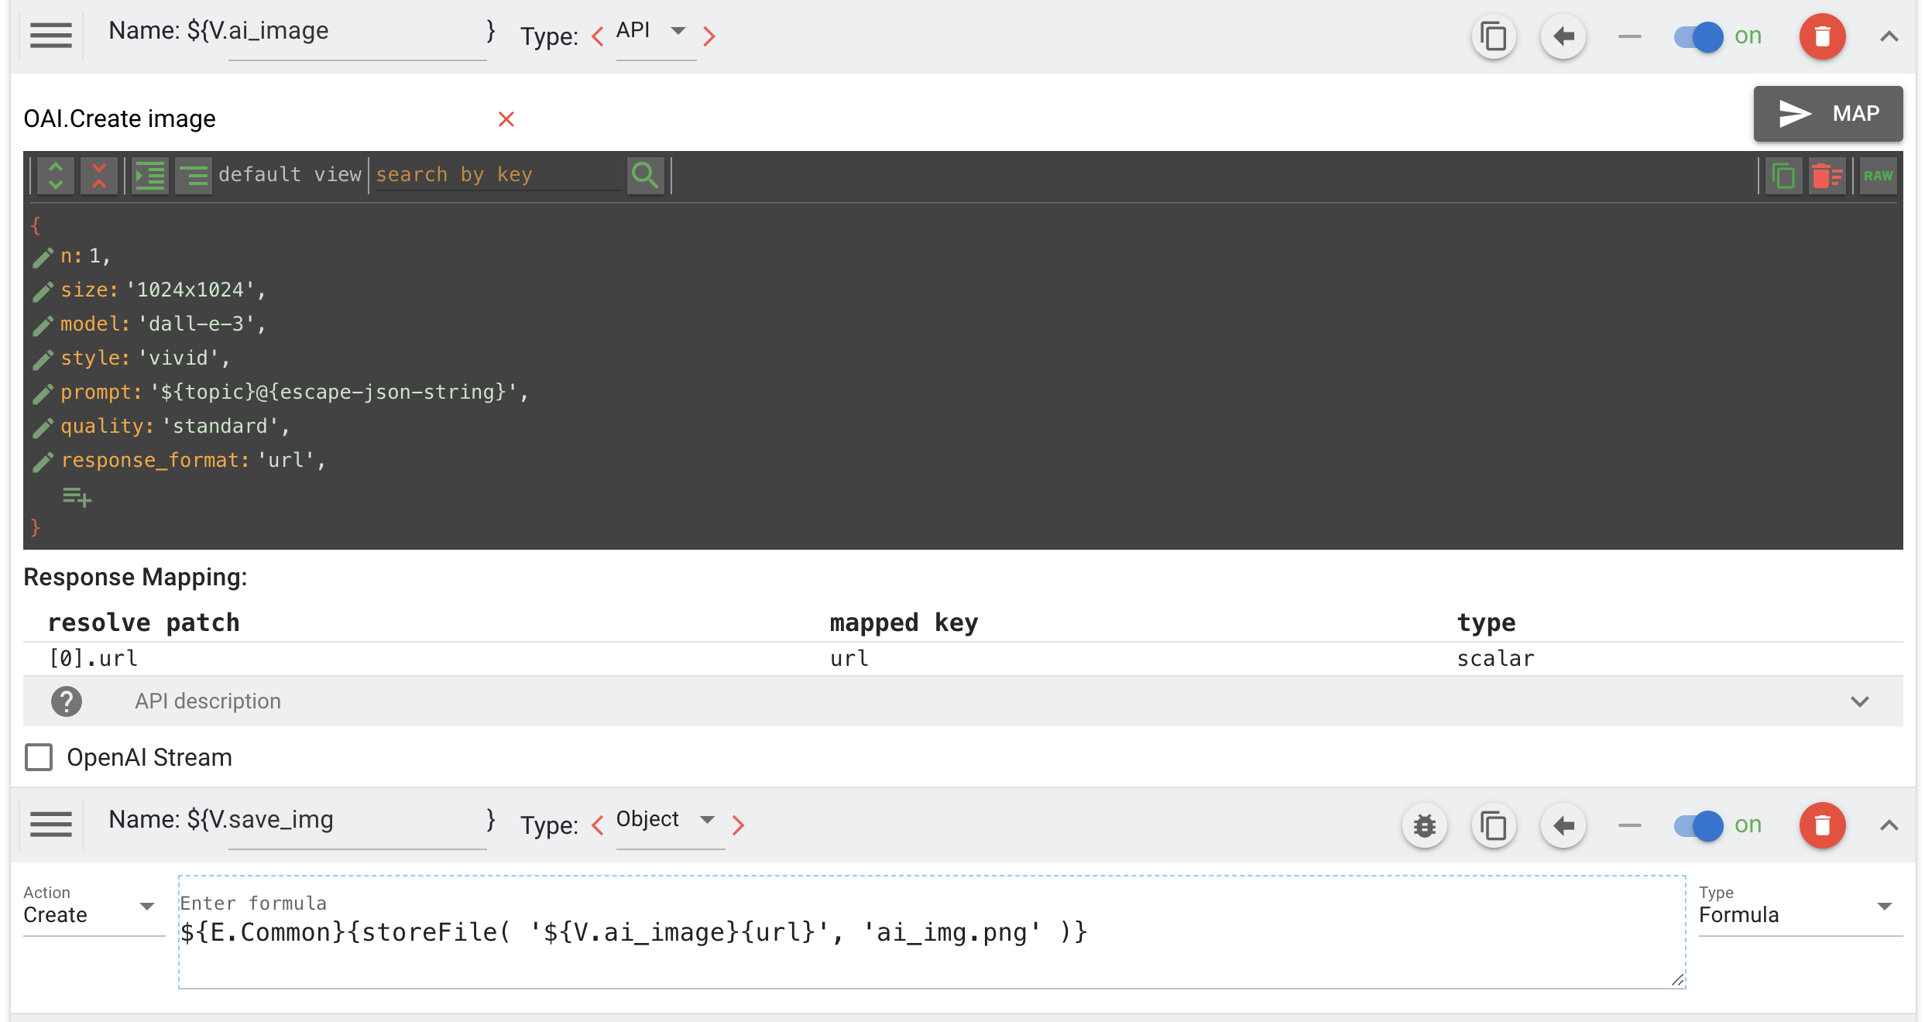Enable the OpenAI Stream checkbox
The height and width of the screenshot is (1022, 1925).
click(39, 757)
